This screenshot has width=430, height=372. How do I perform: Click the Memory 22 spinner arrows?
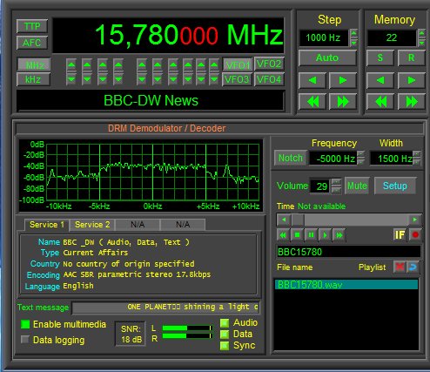point(422,37)
